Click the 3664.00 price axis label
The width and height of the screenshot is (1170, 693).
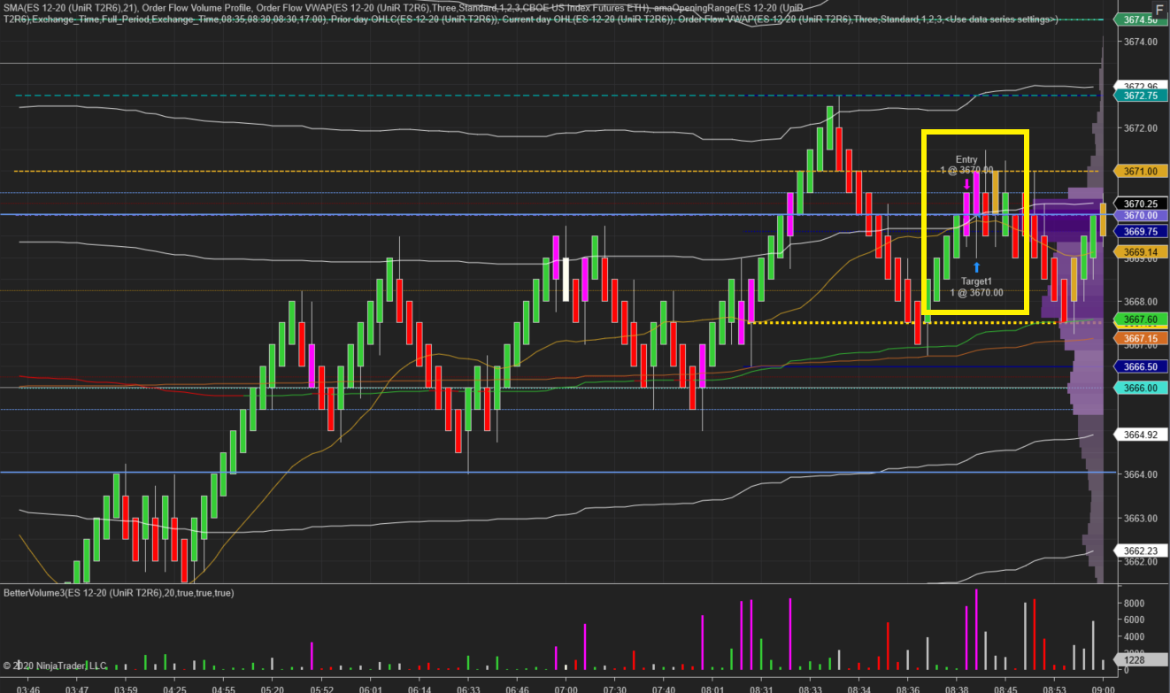pyautogui.click(x=1140, y=474)
